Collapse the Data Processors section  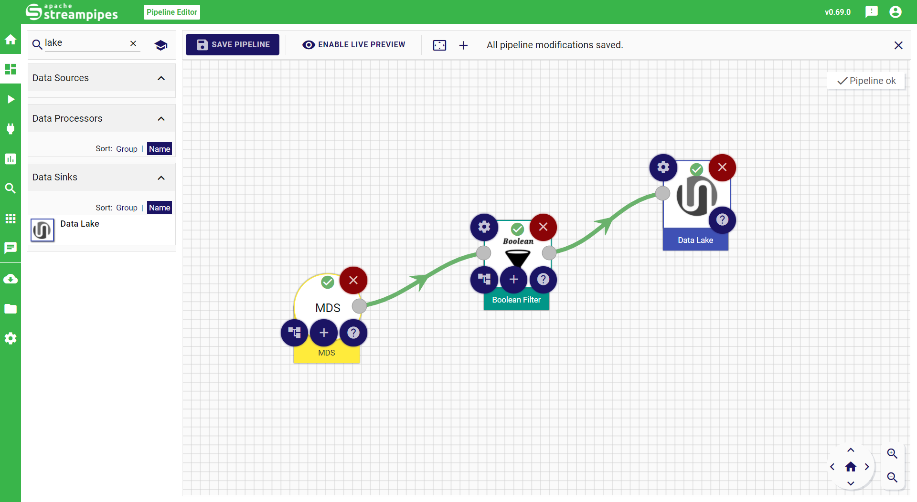click(161, 119)
